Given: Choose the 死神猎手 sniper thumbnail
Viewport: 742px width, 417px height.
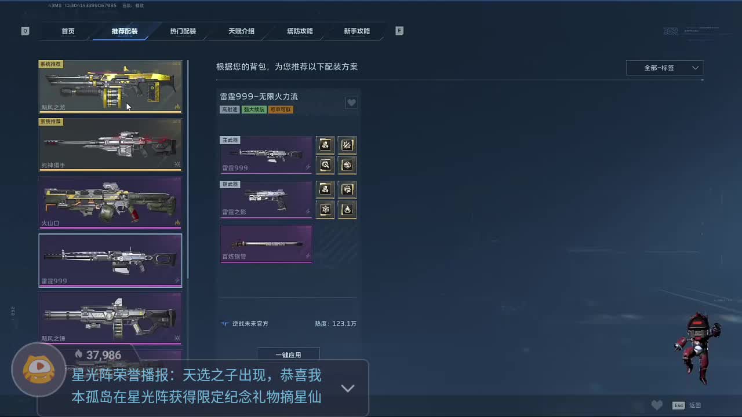Looking at the screenshot, I should tap(110, 144).
